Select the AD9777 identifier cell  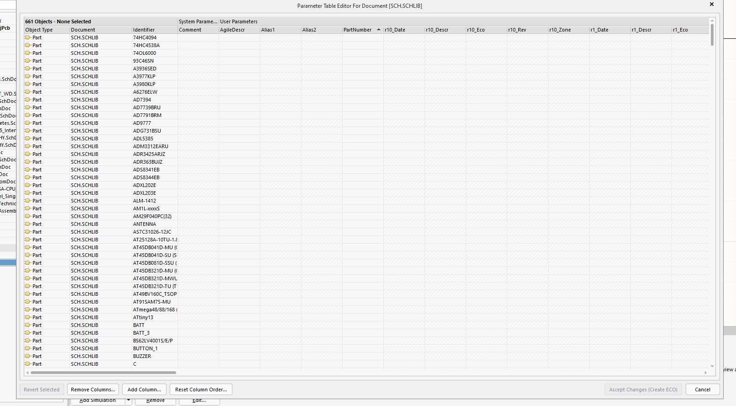[x=155, y=123]
